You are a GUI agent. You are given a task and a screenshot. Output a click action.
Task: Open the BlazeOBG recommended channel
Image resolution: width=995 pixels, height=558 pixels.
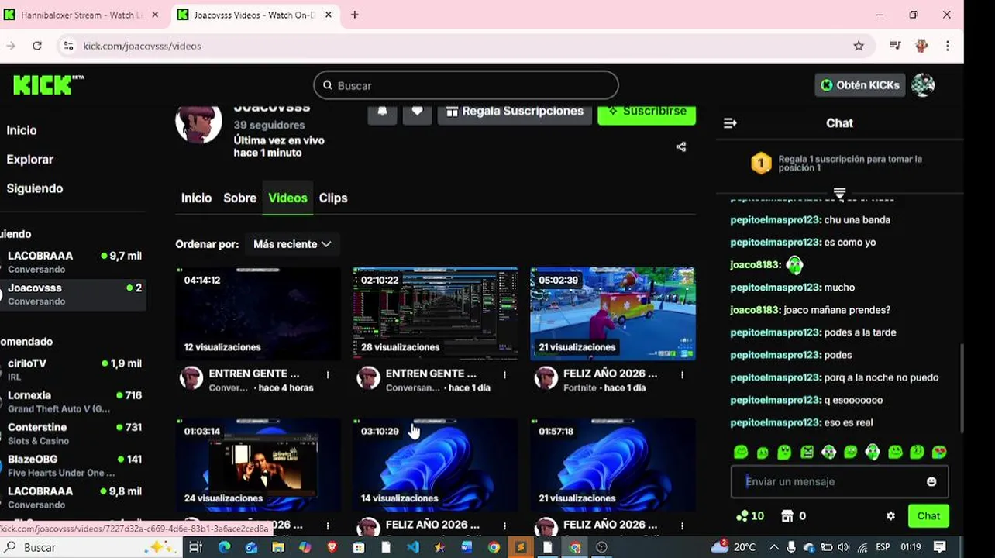[x=73, y=465]
